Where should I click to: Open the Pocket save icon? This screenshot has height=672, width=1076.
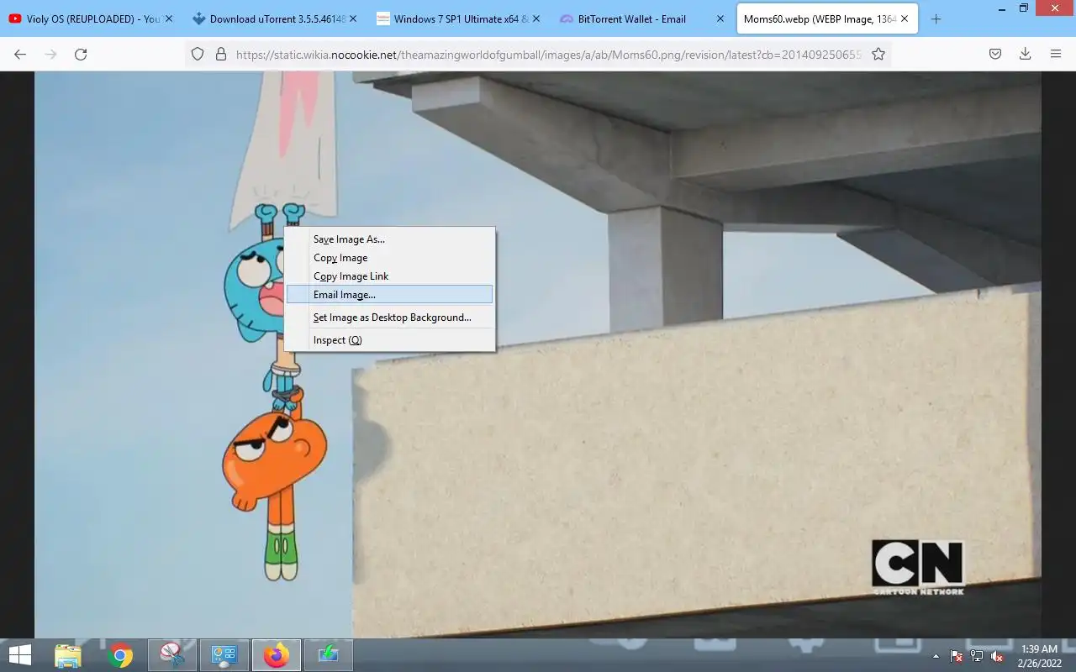click(994, 54)
